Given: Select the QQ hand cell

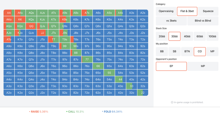Looking at the screenshot, I should [x=31, y=26].
